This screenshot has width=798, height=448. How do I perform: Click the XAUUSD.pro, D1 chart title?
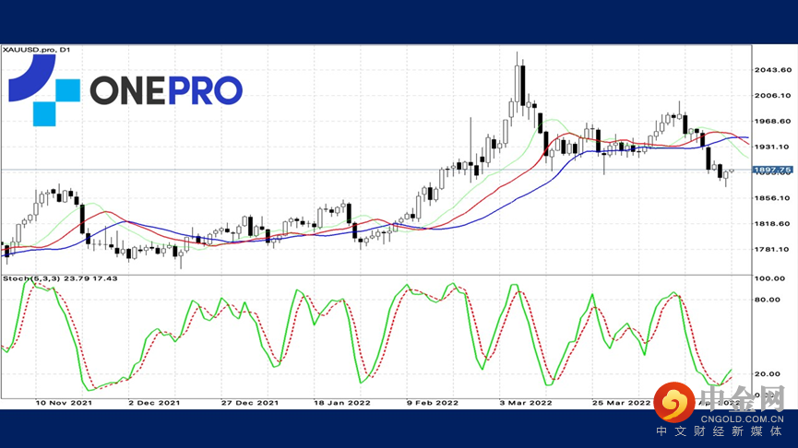pyautogui.click(x=37, y=50)
